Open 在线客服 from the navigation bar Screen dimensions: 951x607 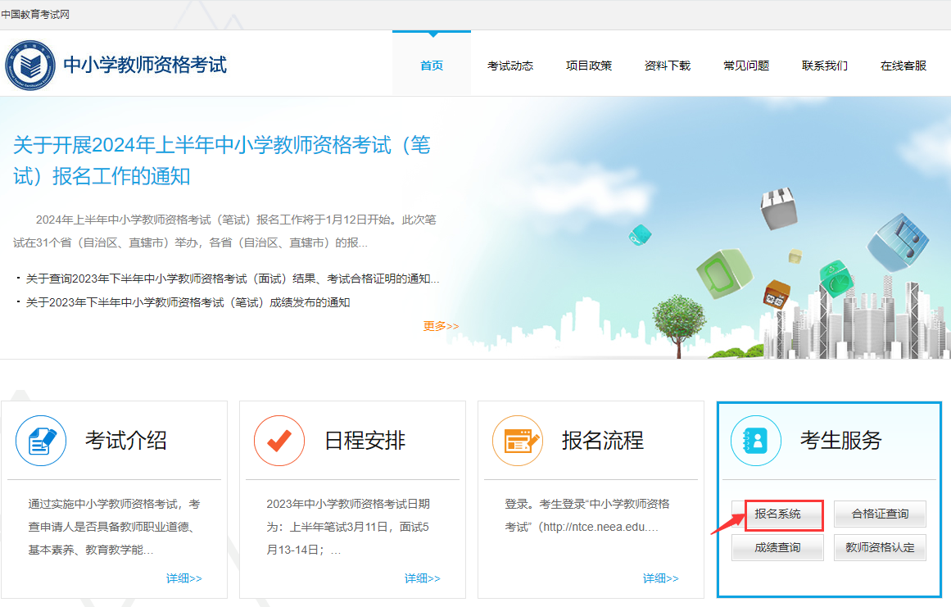point(903,66)
